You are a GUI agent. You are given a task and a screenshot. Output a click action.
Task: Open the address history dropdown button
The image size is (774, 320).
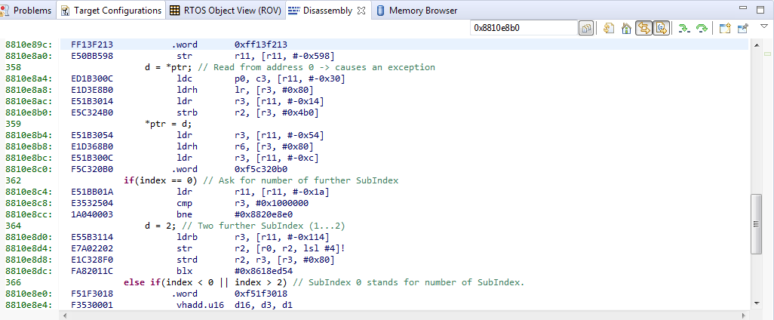click(585, 29)
